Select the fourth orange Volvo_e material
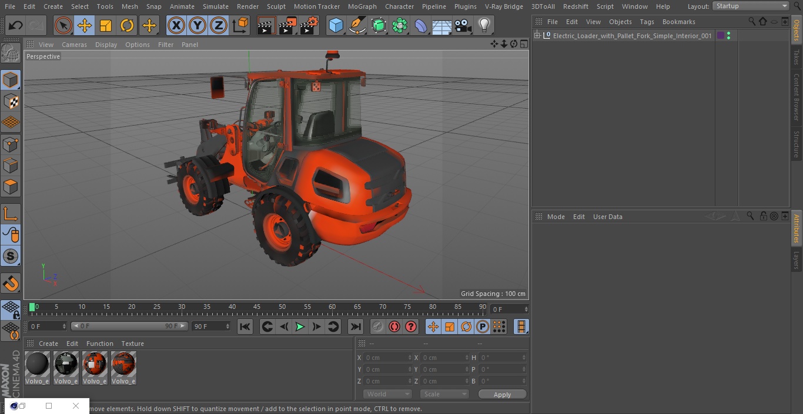Viewport: 803px width, 414px height. click(123, 368)
